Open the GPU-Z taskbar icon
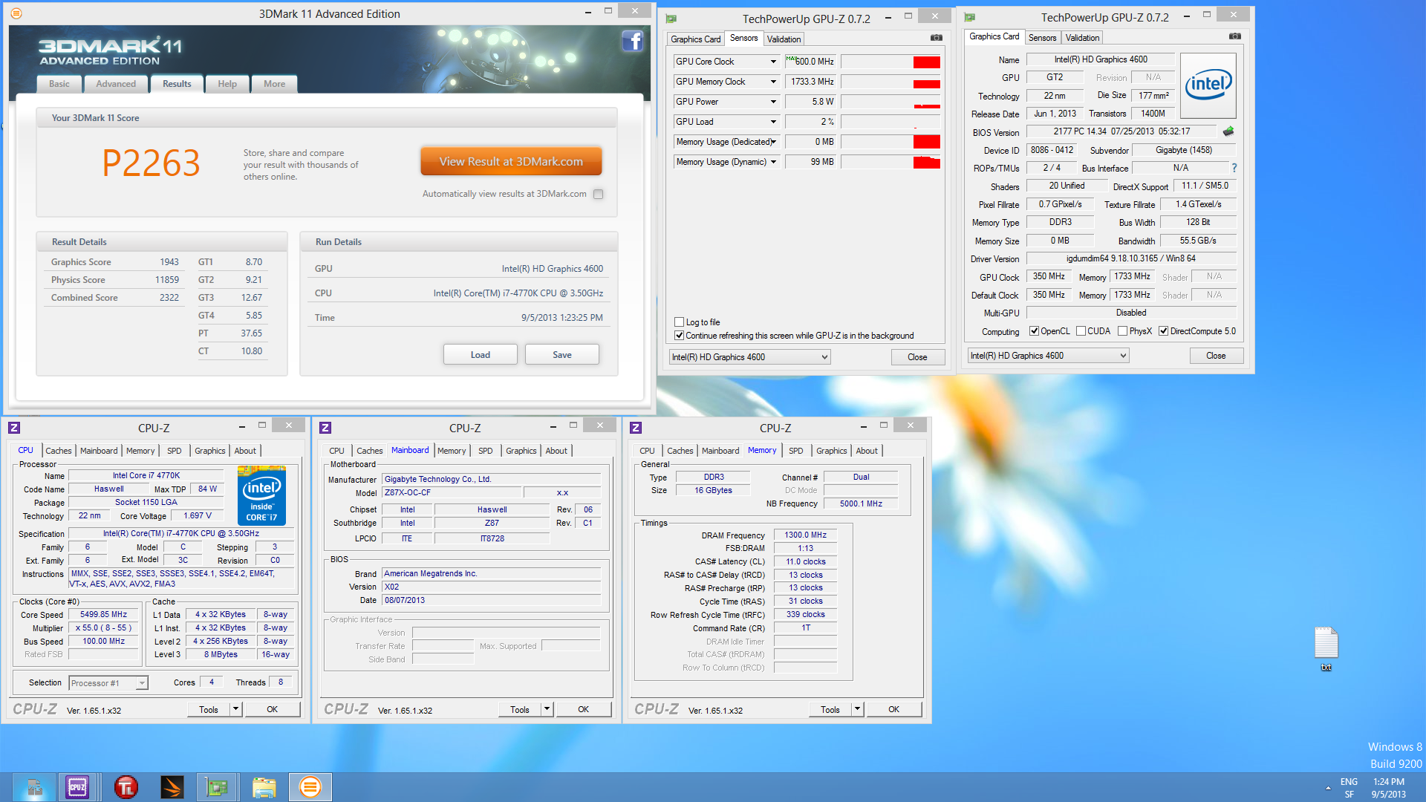The height and width of the screenshot is (802, 1426). point(216,787)
